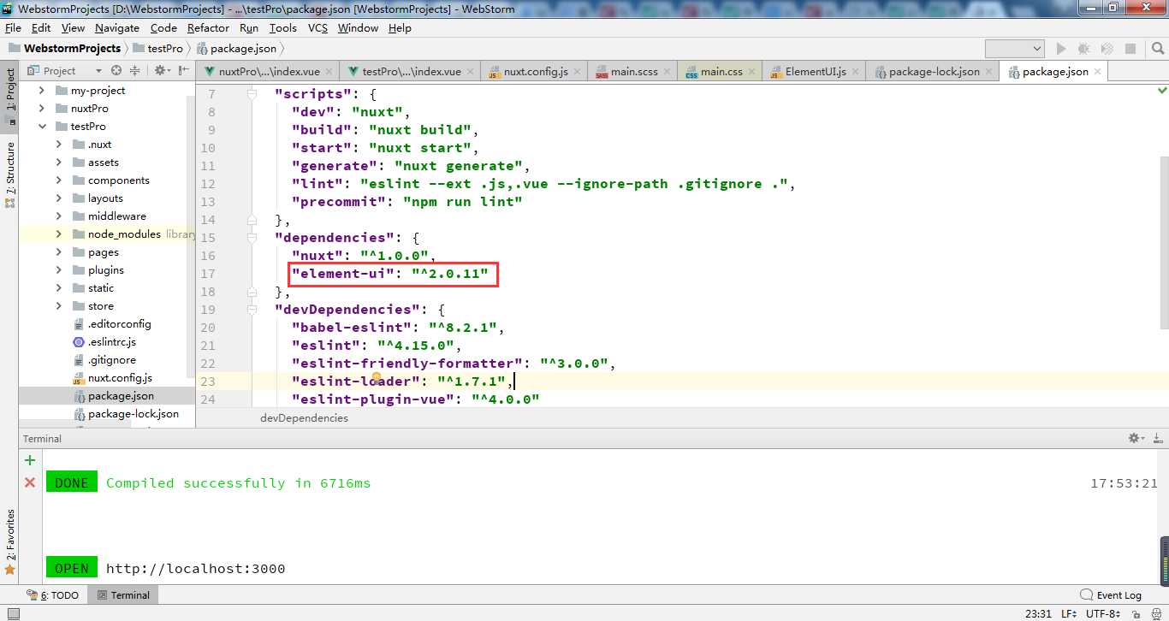Expand the .nuxt folder

[58, 145]
